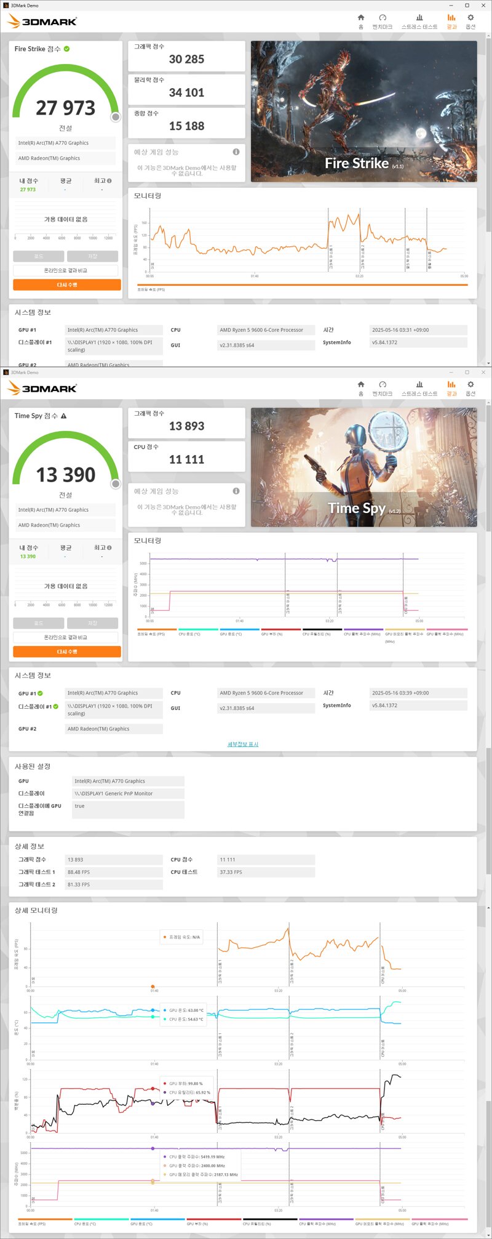The image size is (492, 1239).
Task: Open Stress Test tab in Fire Strike window
Action: (419, 22)
